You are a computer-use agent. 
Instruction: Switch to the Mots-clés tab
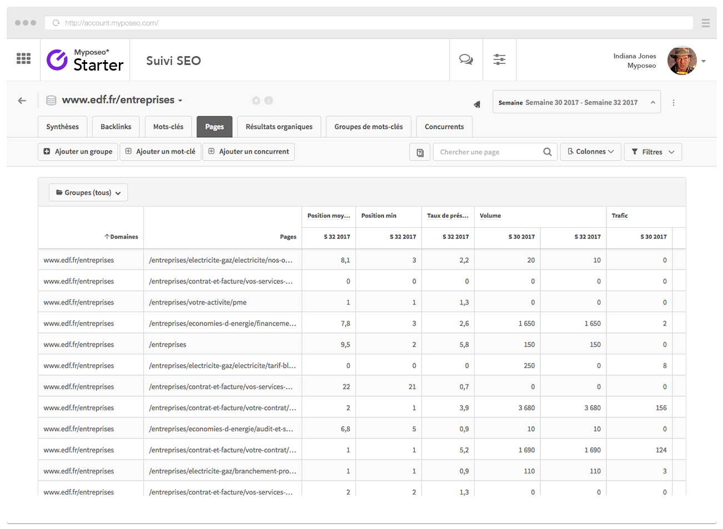168,127
